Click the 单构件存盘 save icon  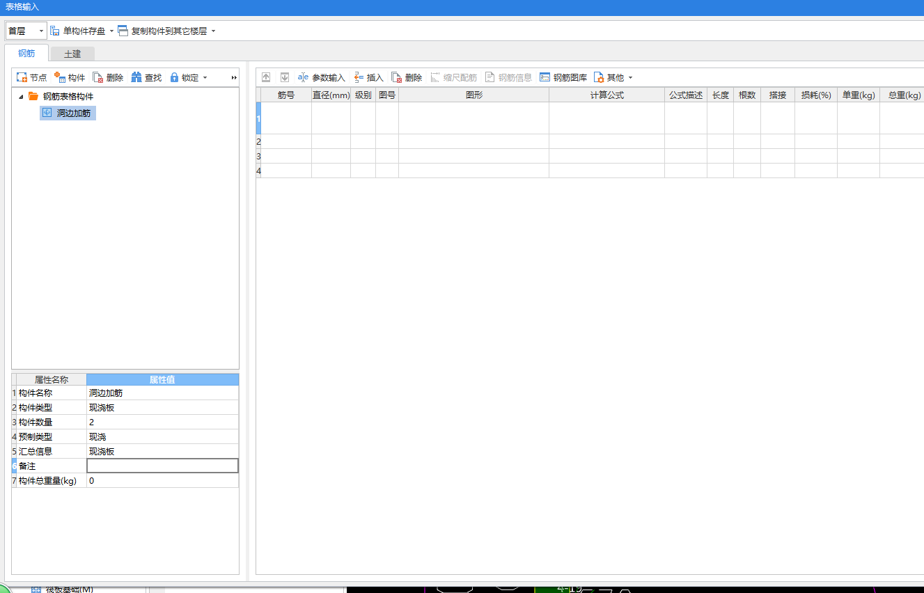coord(54,31)
